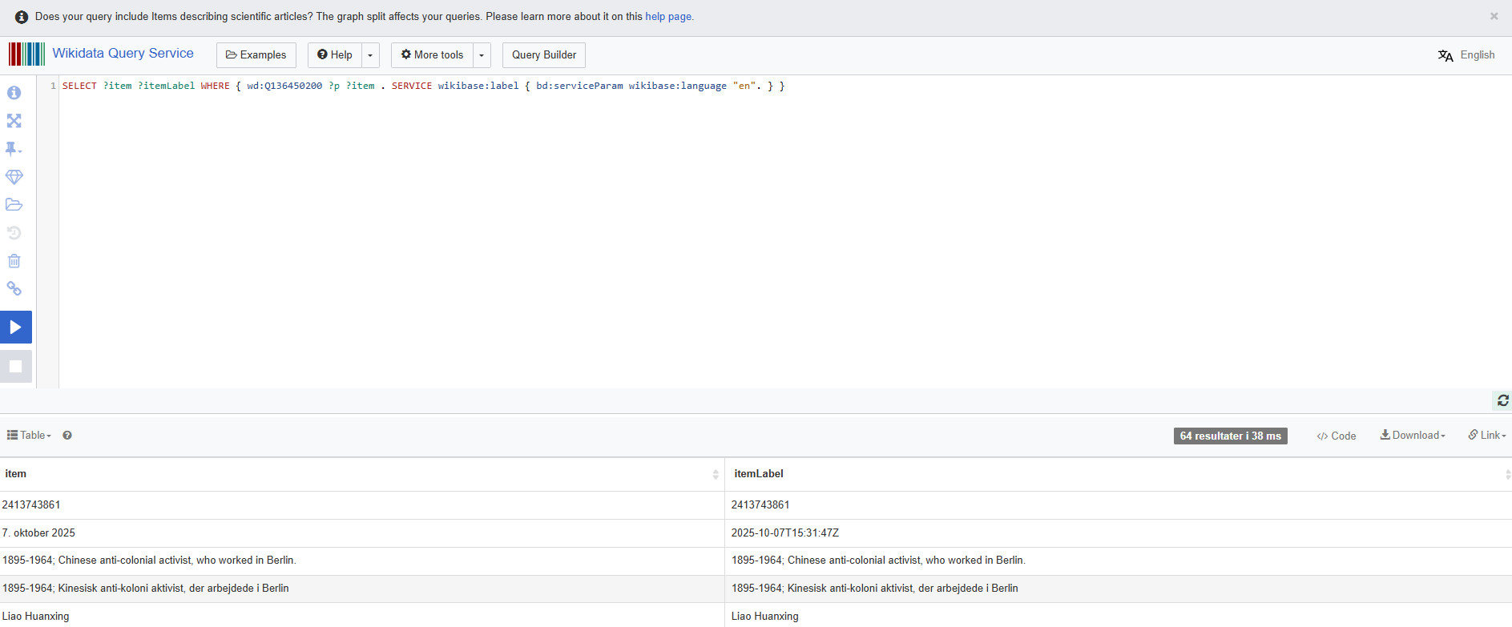Open the Examples button
The width and height of the screenshot is (1512, 627).
[256, 55]
